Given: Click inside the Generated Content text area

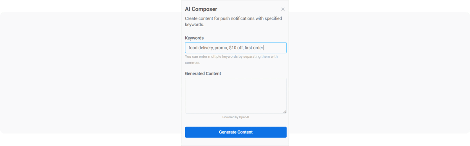Looking at the screenshot, I should [x=236, y=96].
